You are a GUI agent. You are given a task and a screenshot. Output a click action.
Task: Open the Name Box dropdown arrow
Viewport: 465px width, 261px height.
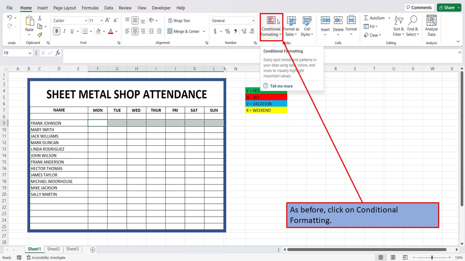[x=30, y=53]
